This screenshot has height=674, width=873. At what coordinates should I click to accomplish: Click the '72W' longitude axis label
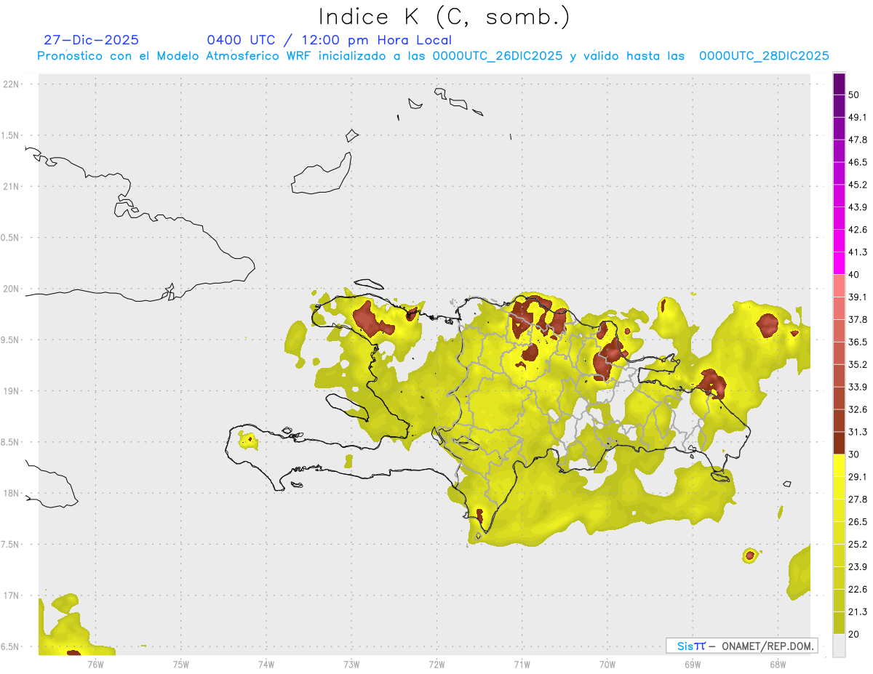pos(436,665)
